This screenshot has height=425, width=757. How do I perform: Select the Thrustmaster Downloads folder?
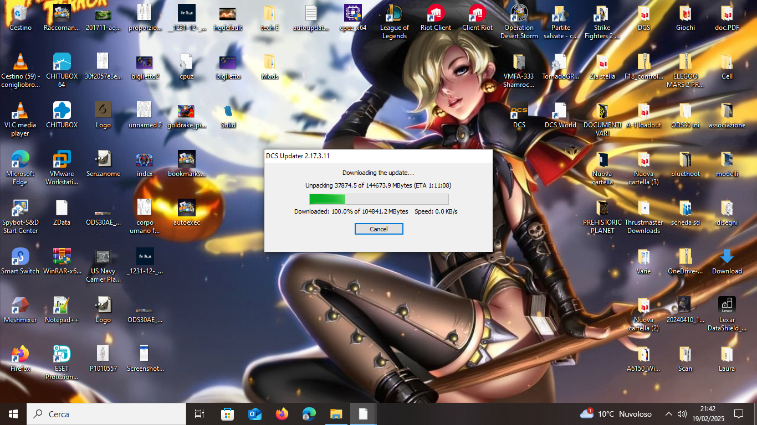tap(643, 216)
